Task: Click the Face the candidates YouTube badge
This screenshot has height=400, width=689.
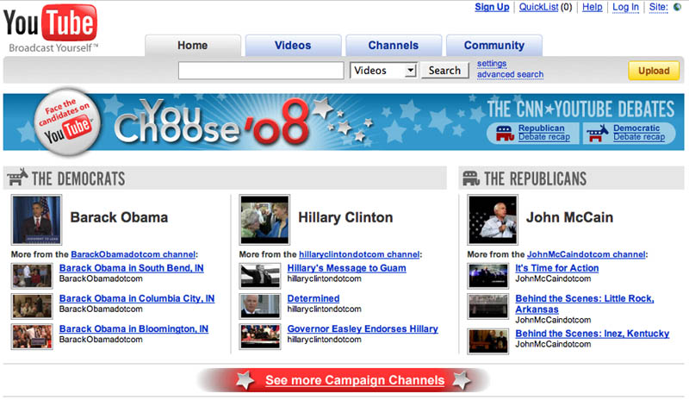Action: coord(68,122)
